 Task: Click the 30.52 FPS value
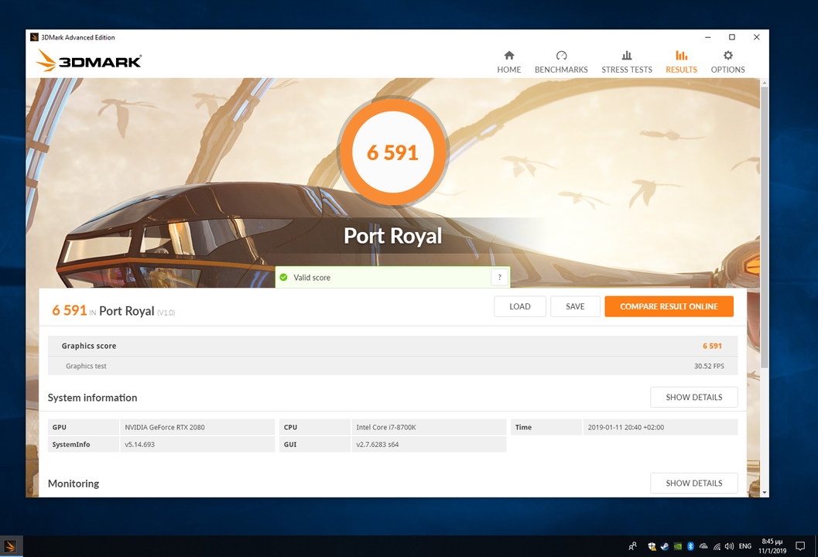(x=709, y=366)
